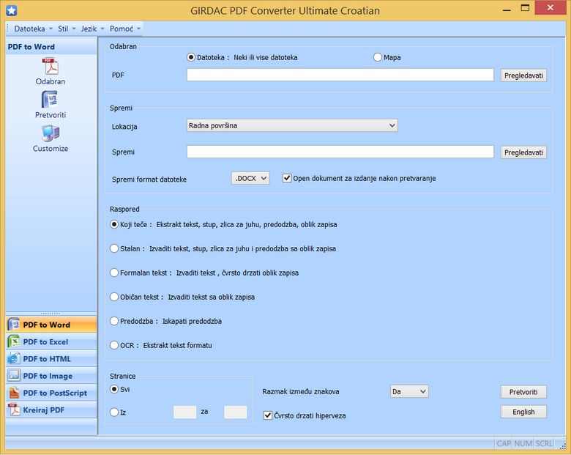Select the Svi pages radio button
Image resolution: width=571 pixels, height=455 pixels.
(x=114, y=389)
